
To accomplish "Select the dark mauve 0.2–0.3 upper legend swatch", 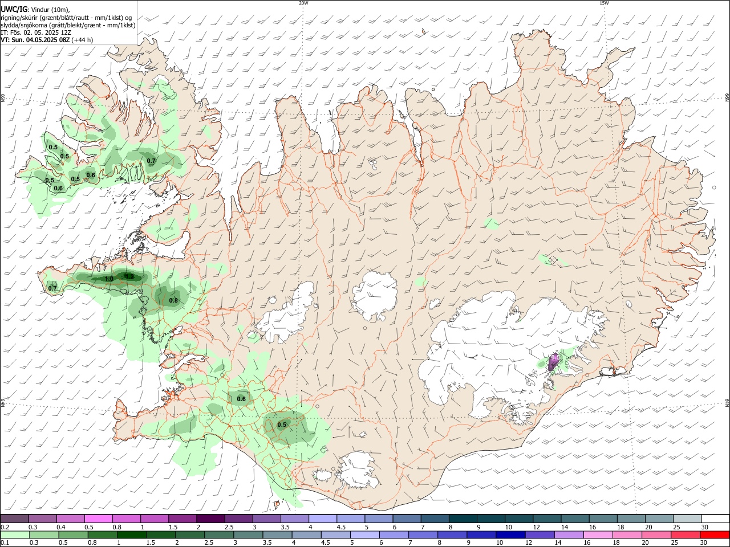I will point(14,519).
